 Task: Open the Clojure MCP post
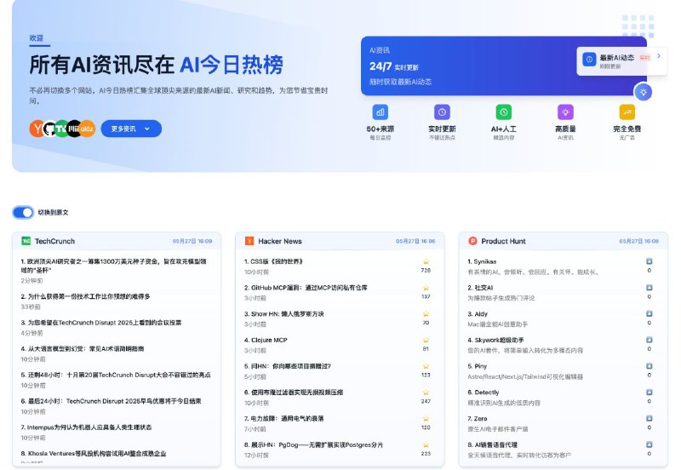pos(266,340)
